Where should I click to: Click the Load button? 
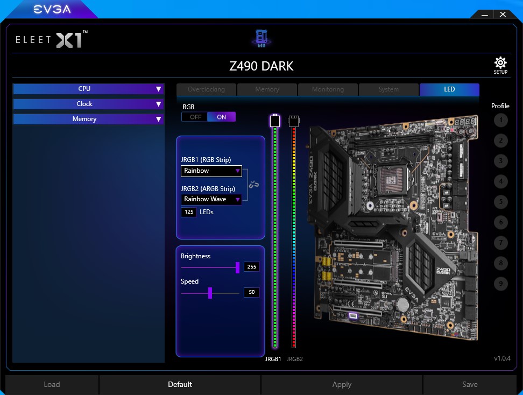click(x=52, y=384)
